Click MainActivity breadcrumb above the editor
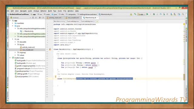 [59, 21]
